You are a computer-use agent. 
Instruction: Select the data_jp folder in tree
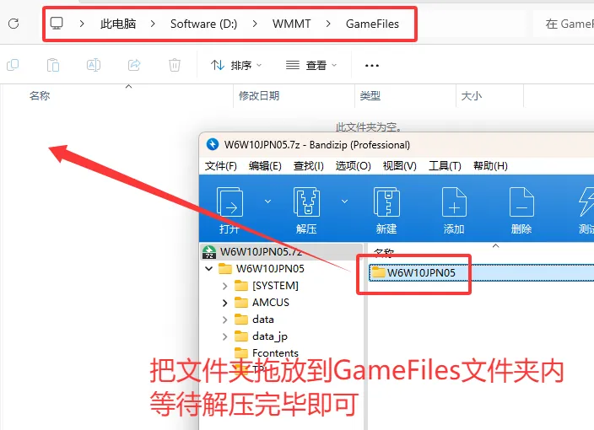pos(269,336)
